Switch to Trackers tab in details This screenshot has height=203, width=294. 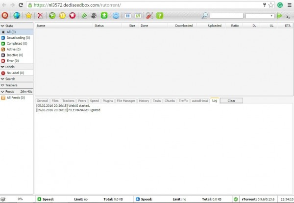tap(68, 101)
